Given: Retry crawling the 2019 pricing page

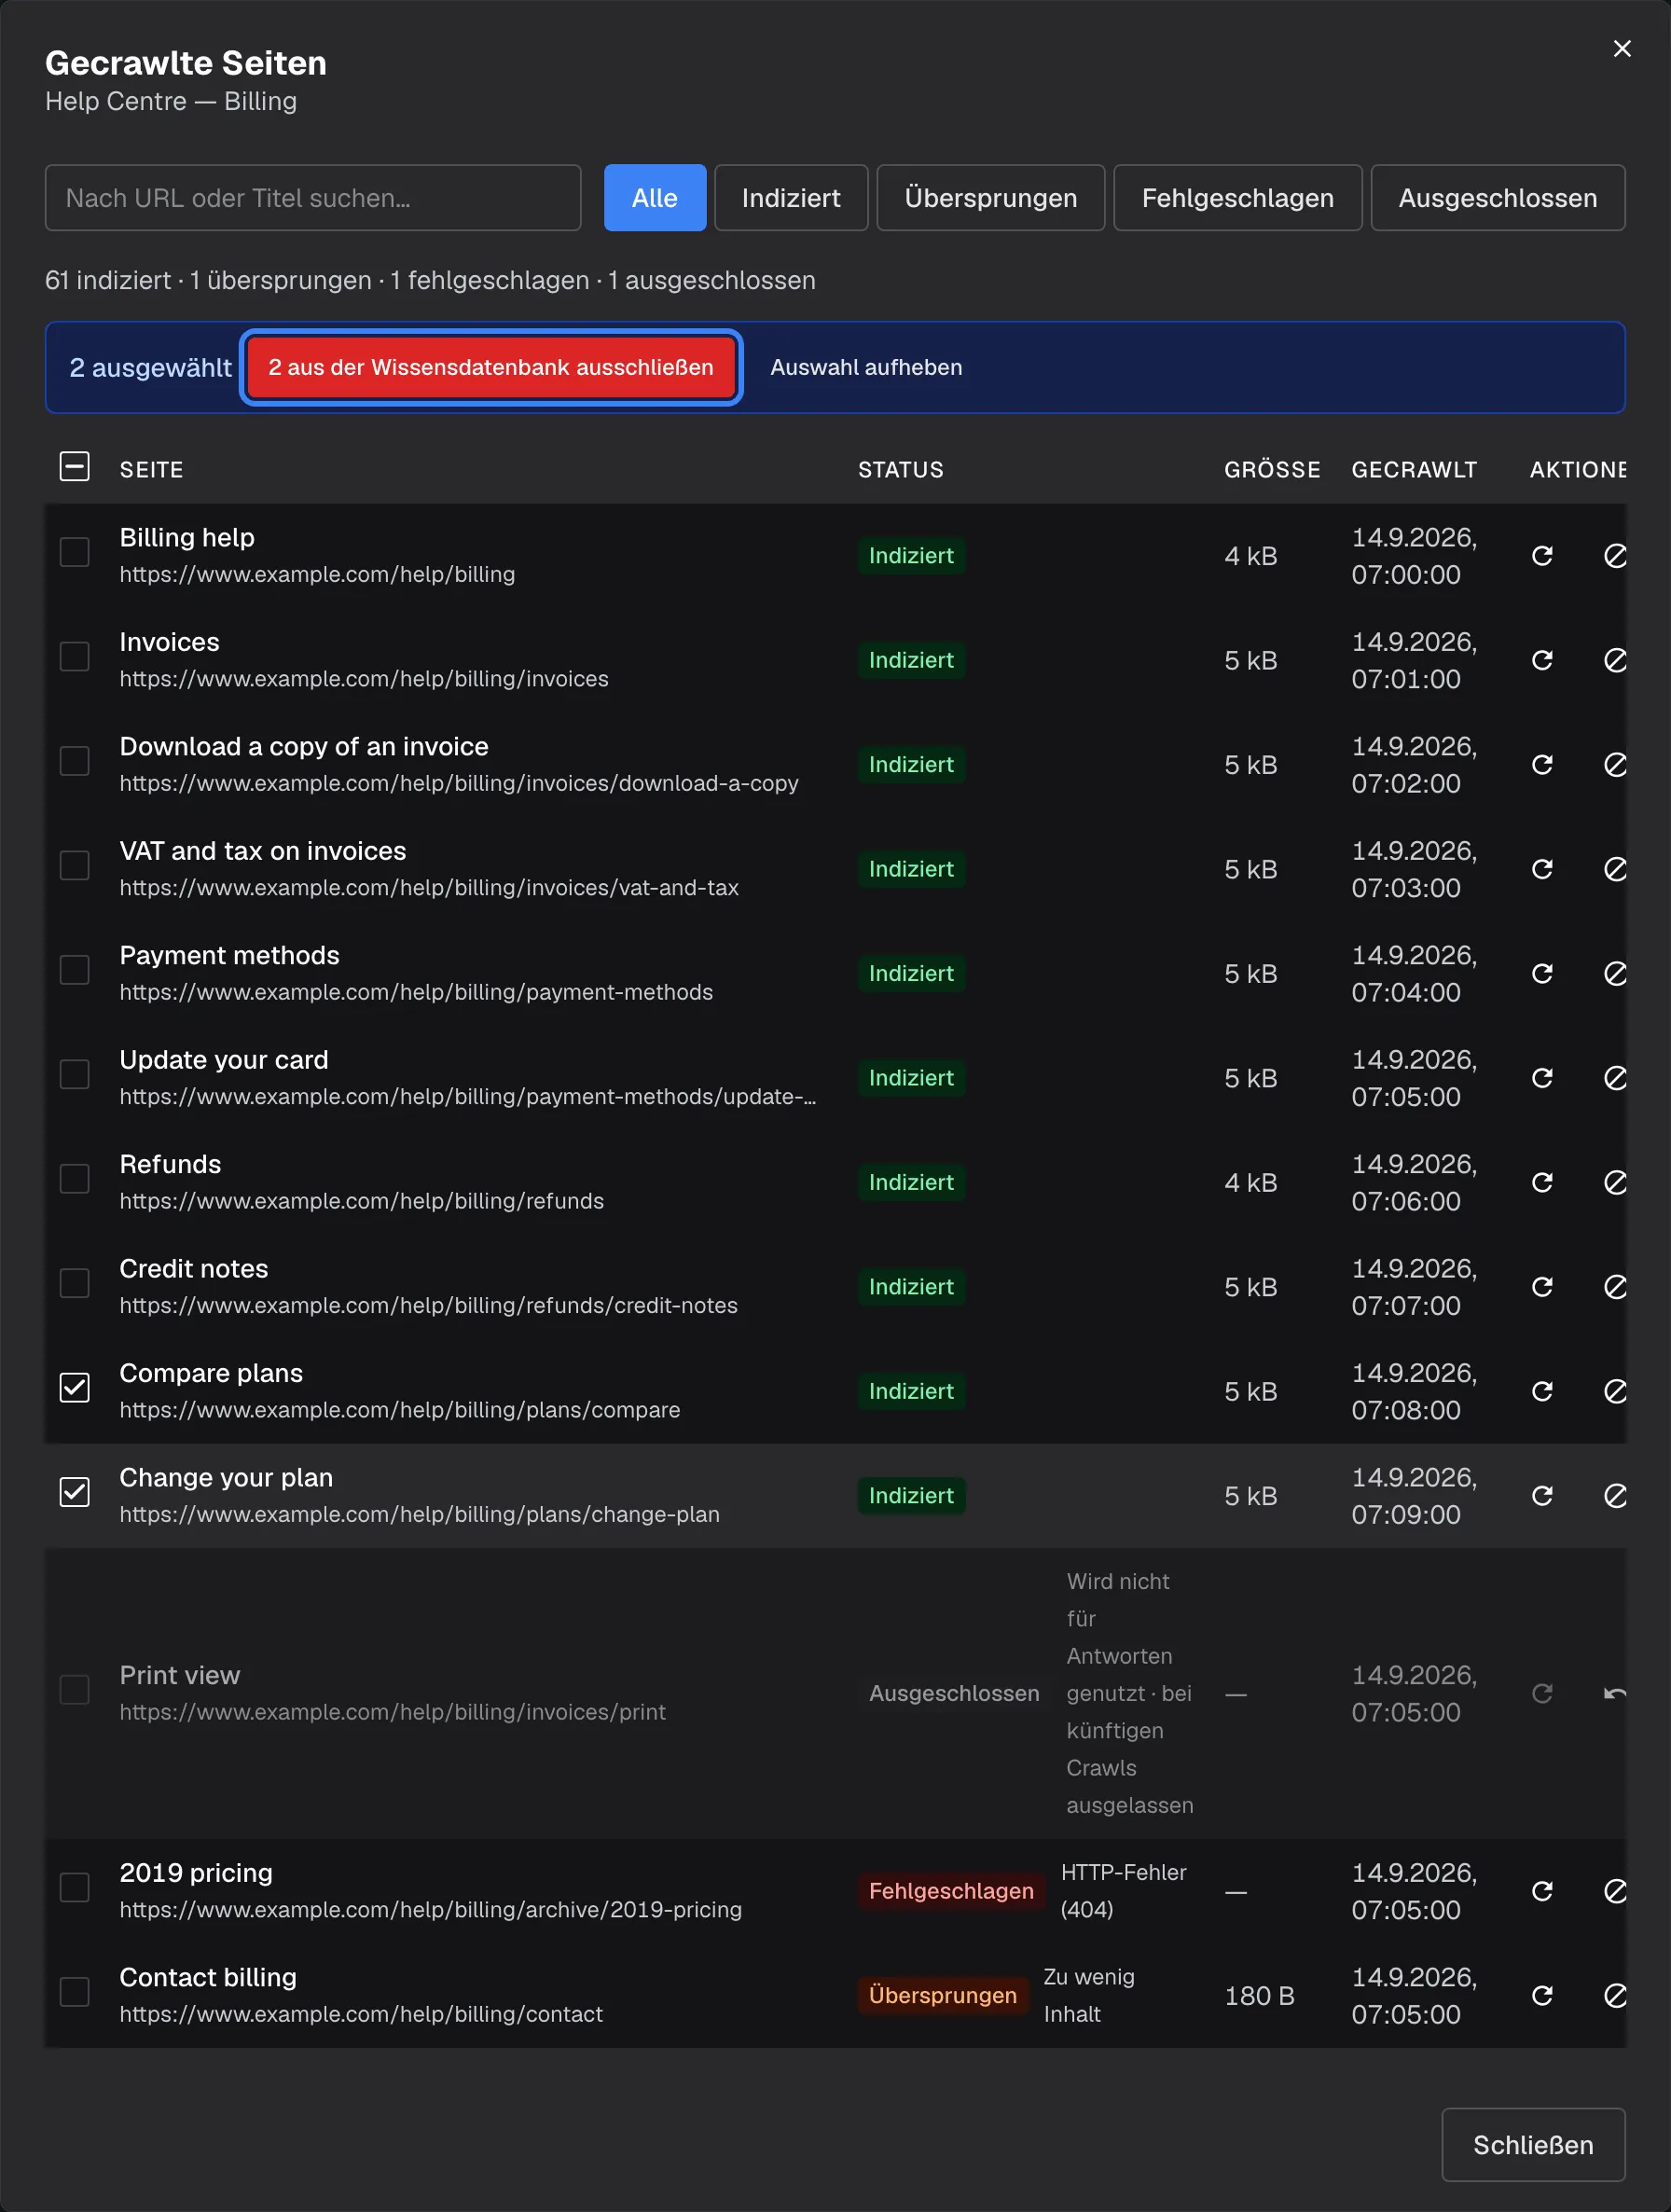Looking at the screenshot, I should 1542,1891.
